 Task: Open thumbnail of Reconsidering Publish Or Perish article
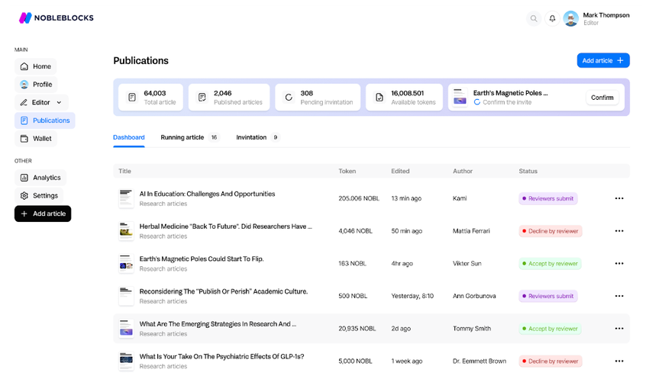(126, 296)
